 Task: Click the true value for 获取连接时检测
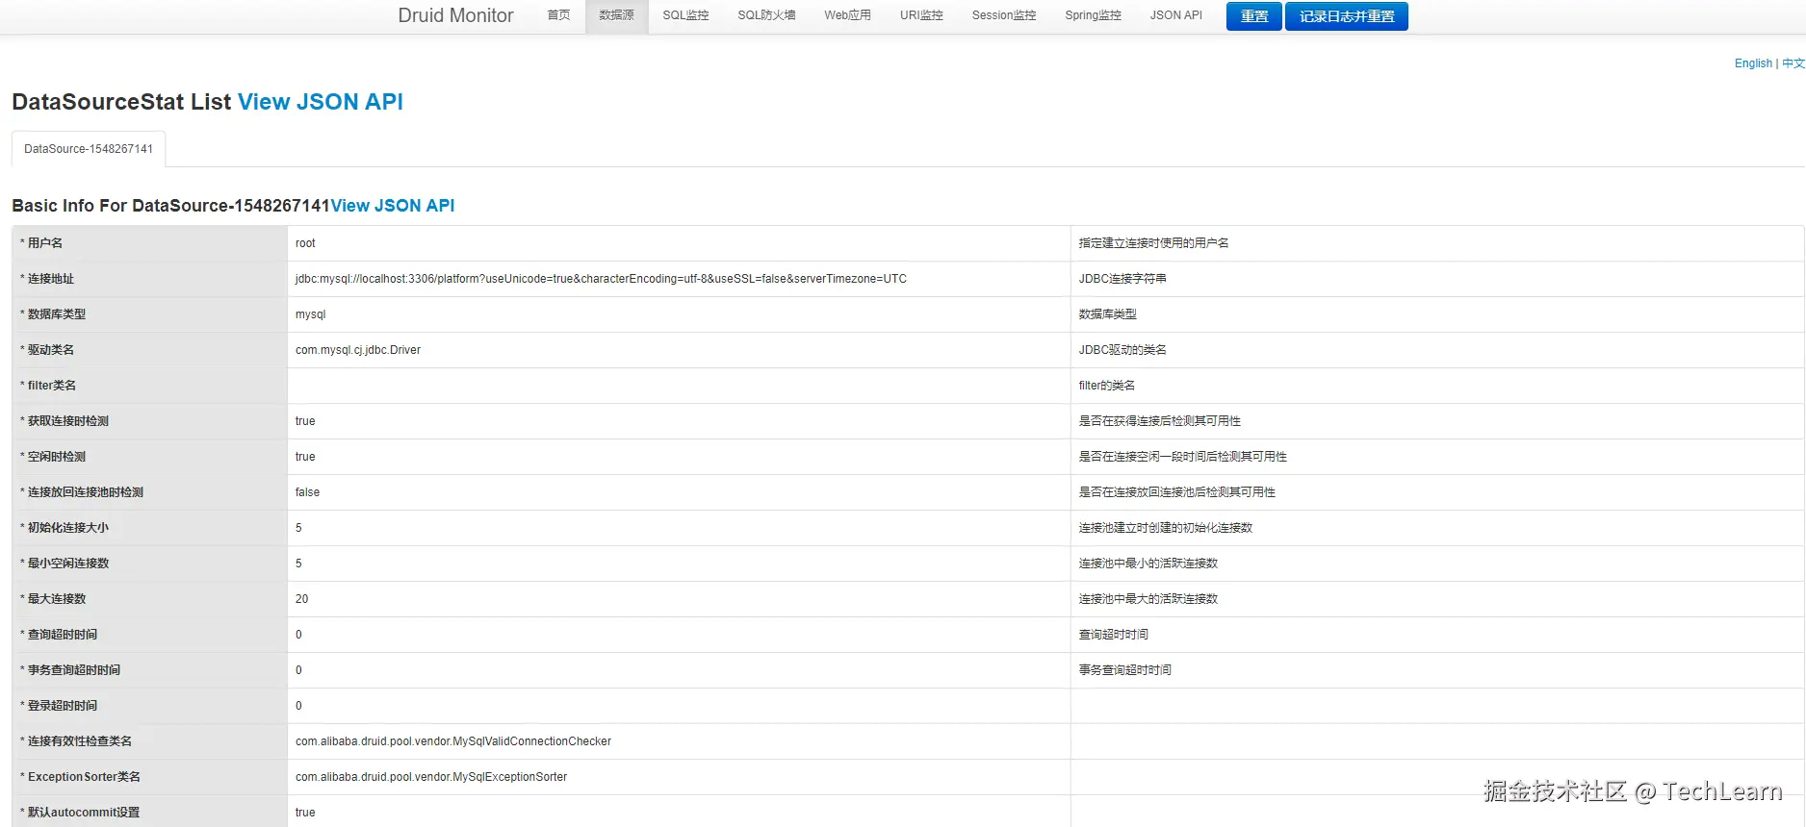pyautogui.click(x=305, y=421)
